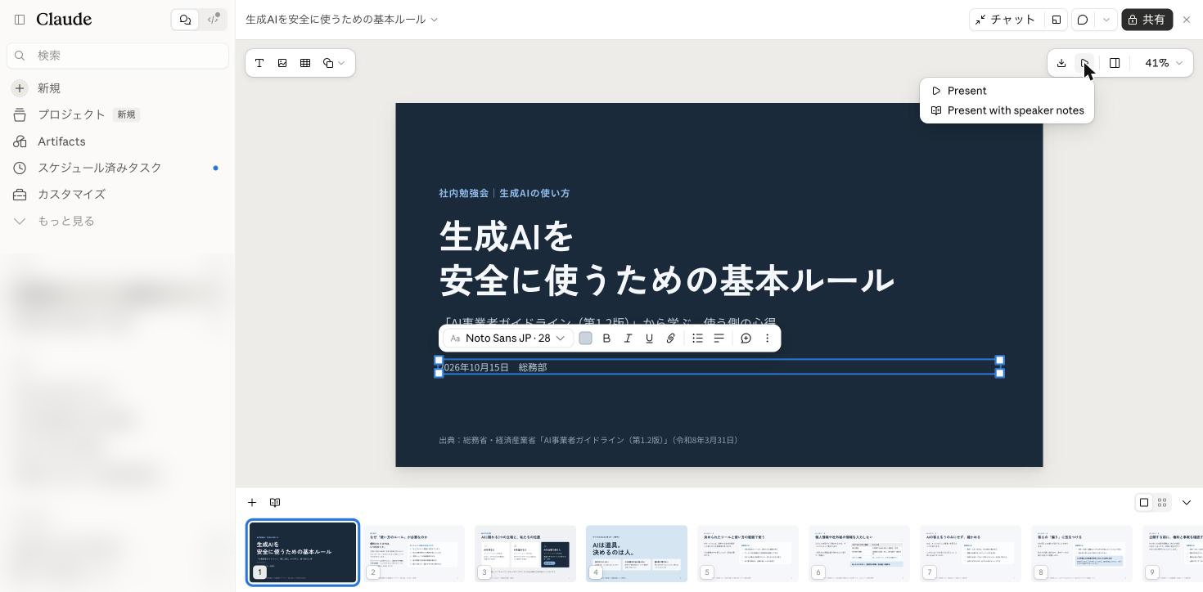Open the chevron next to comments
Screen dimensions: 1203x592
tap(1106, 20)
